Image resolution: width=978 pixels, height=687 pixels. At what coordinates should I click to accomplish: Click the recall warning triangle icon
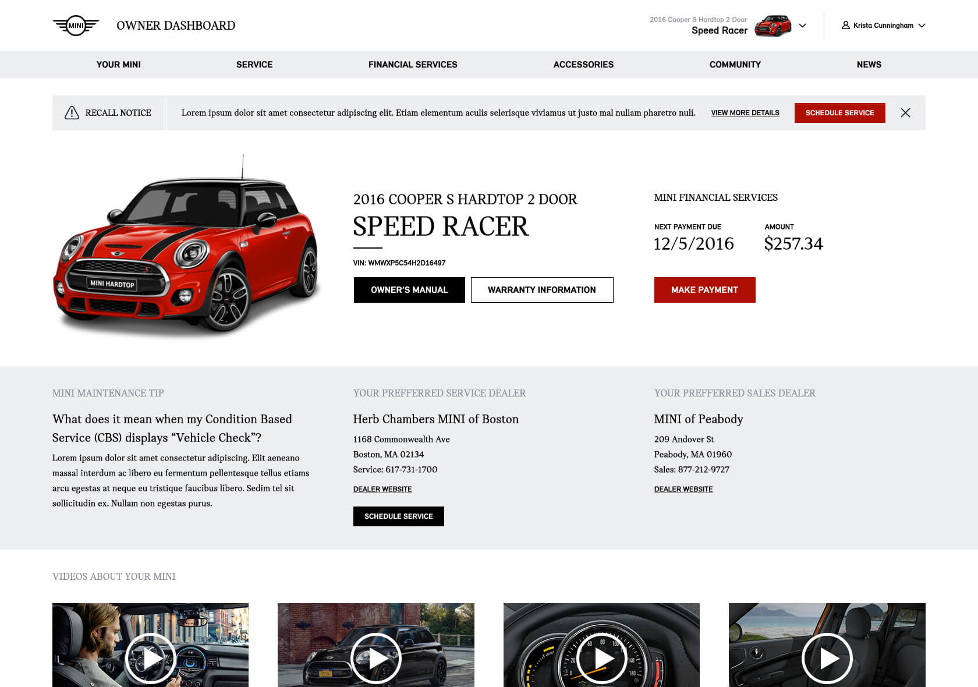click(72, 113)
